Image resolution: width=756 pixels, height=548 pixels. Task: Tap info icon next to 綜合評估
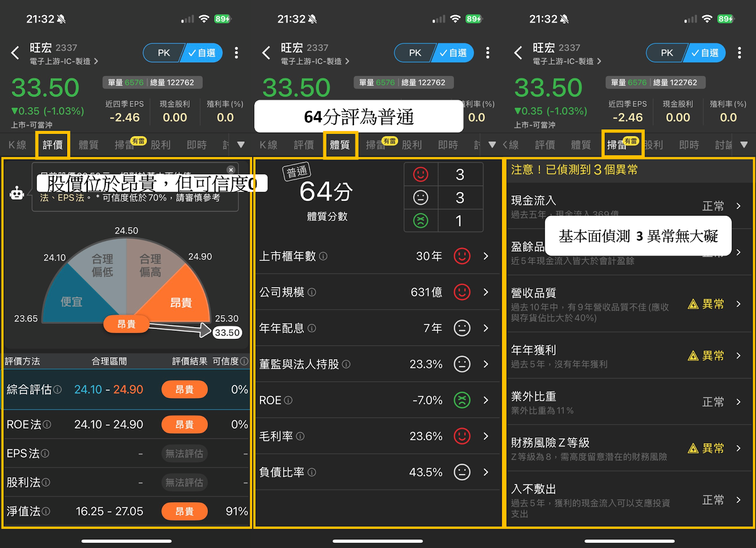click(x=58, y=390)
